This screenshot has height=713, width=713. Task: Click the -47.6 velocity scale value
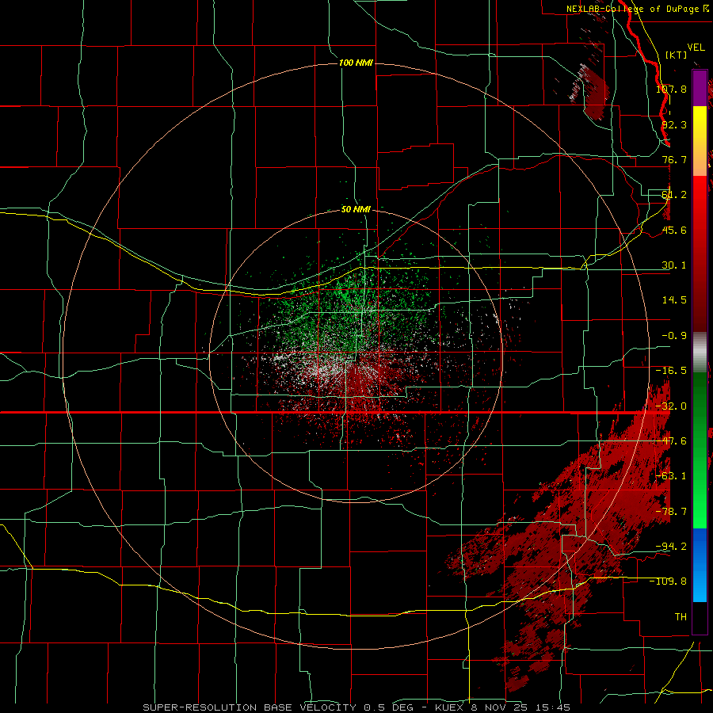671,441
